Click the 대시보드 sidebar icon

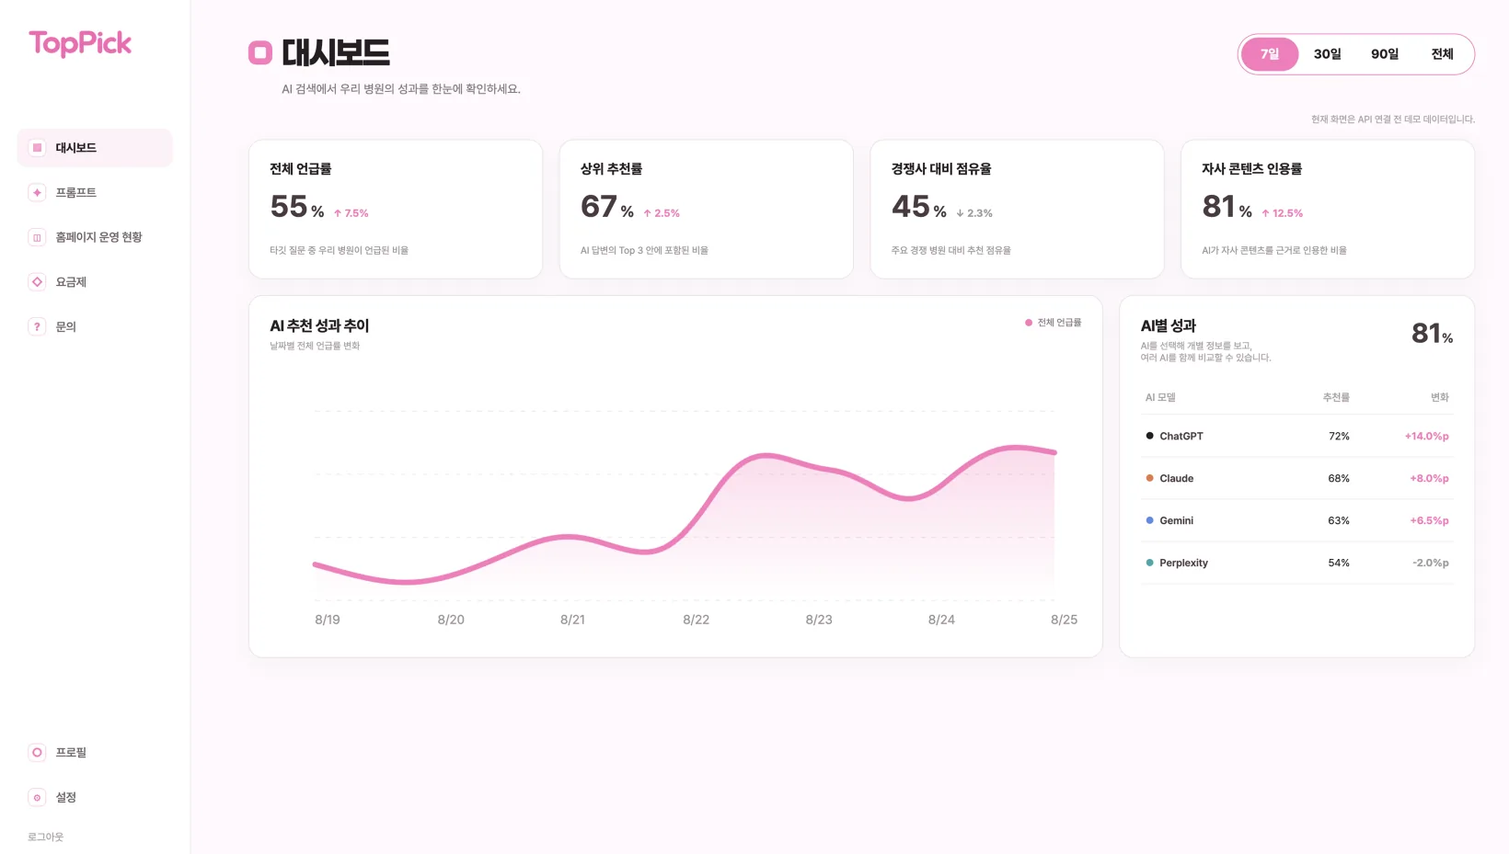[37, 148]
